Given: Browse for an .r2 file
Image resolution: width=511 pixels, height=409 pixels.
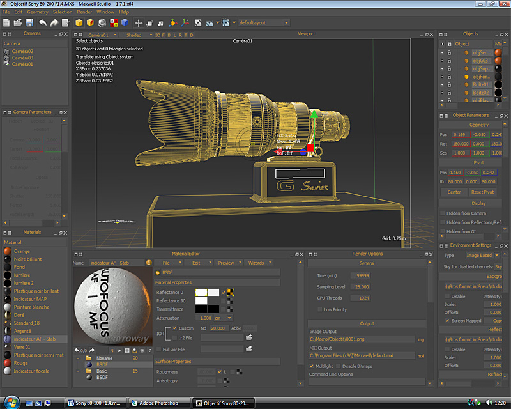Looking at the screenshot, I should [249, 337].
